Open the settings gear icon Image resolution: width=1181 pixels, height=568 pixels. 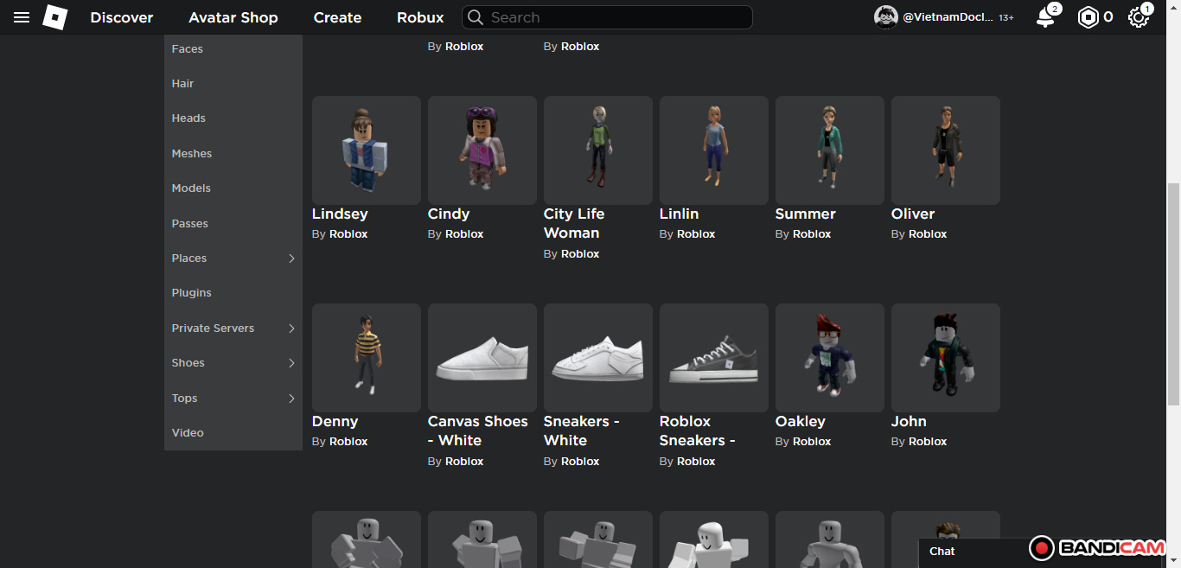coord(1138,17)
